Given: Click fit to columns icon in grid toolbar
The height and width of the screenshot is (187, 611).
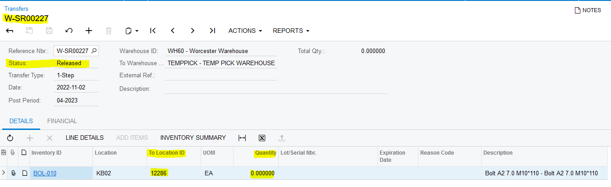Looking at the screenshot, I should point(242,138).
